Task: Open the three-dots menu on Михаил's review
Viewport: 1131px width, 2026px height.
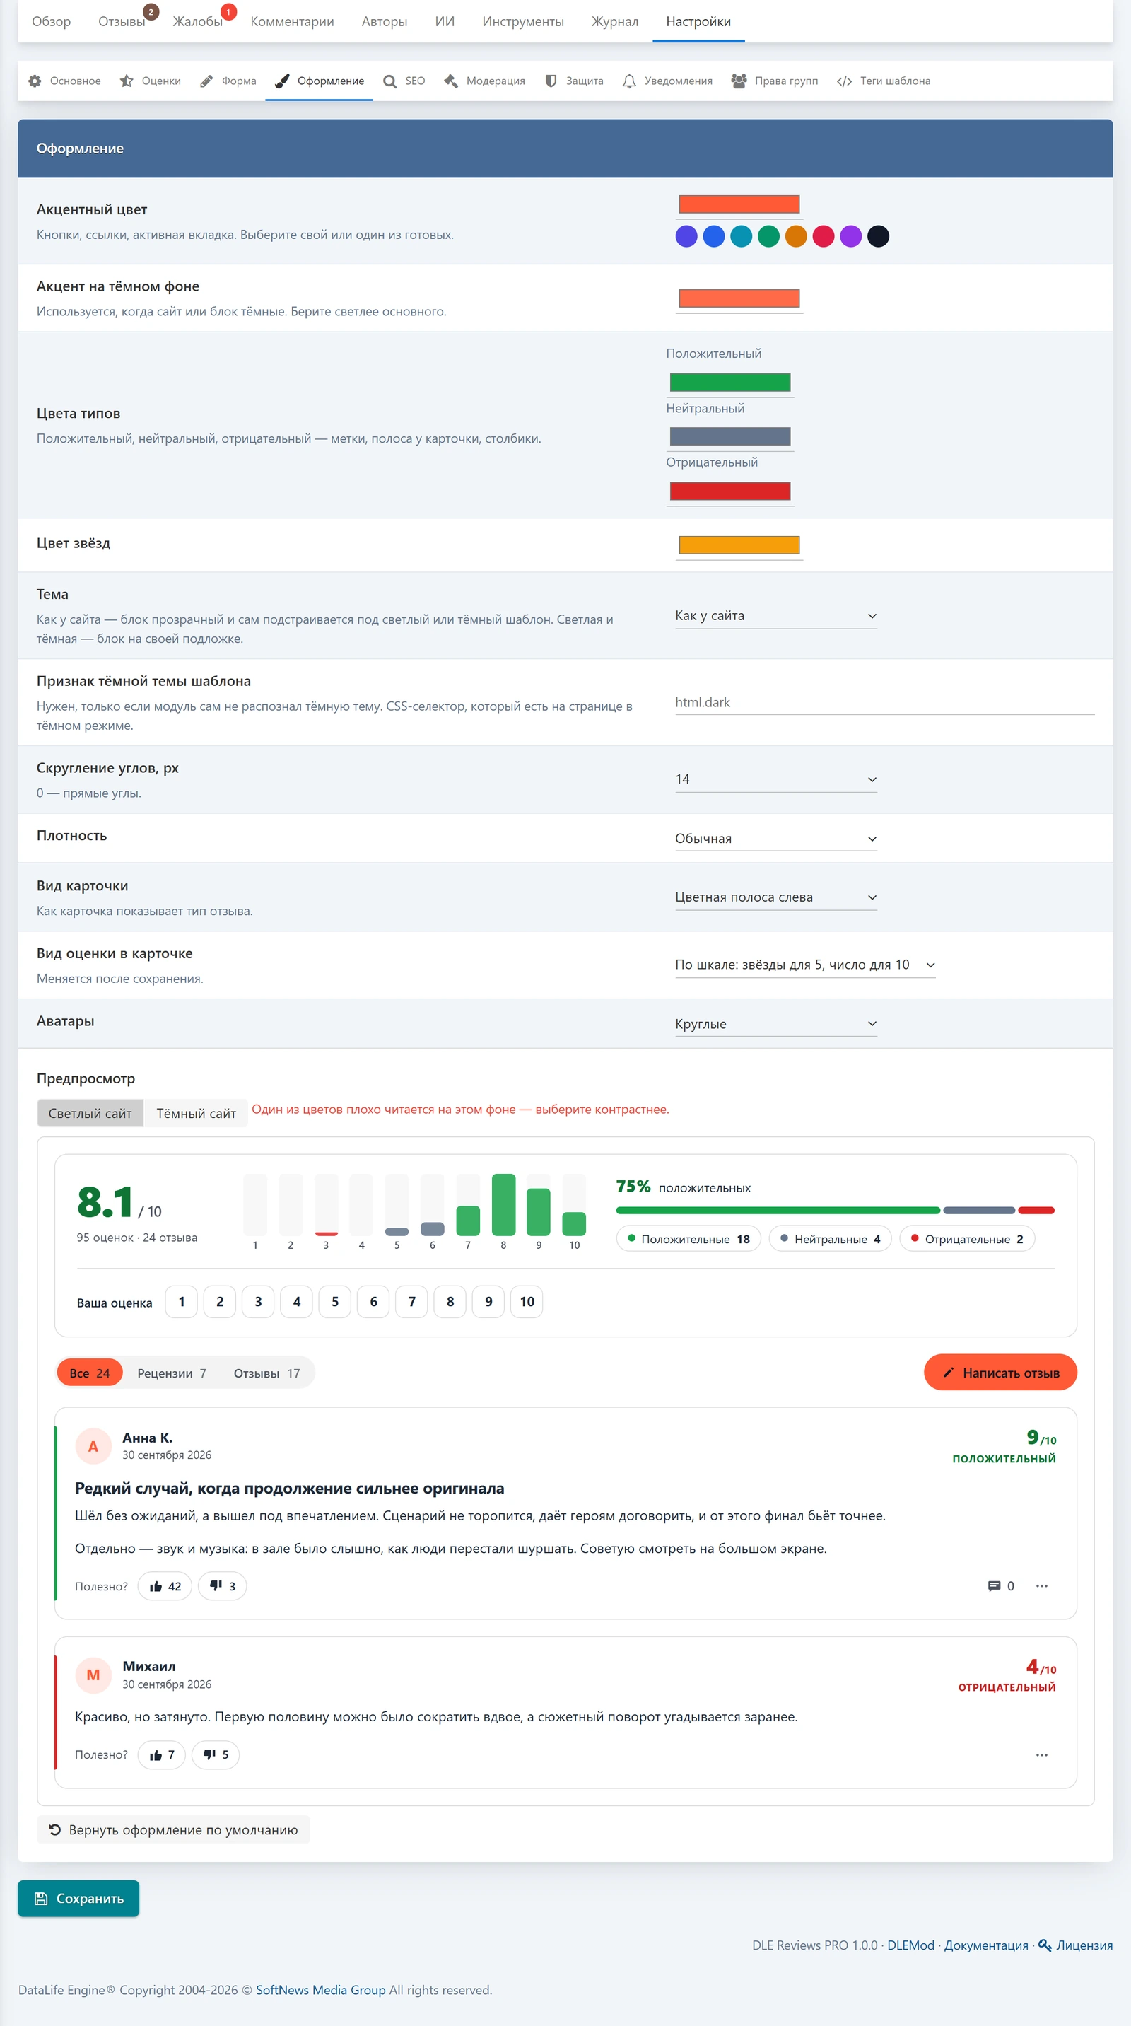Action: 1041,1754
